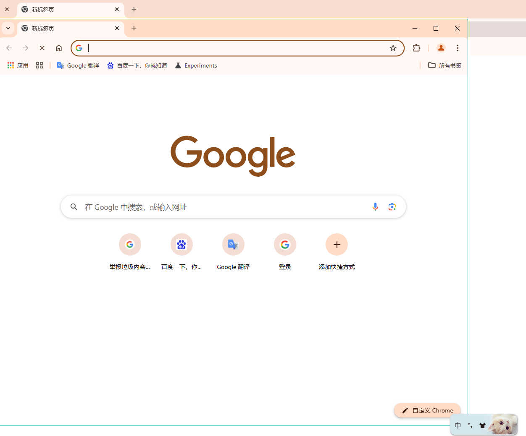Image resolution: width=526 pixels, height=436 pixels.
Task: Search by image with Lens icon
Action: pyautogui.click(x=392, y=207)
